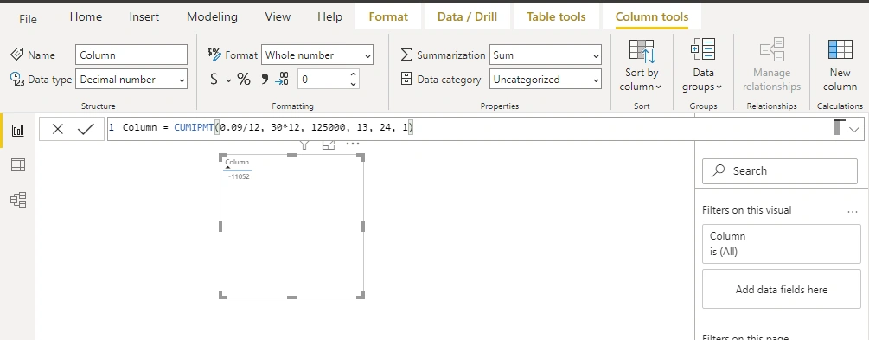869x340 pixels.
Task: Open the Data type dropdown
Action: (x=131, y=80)
